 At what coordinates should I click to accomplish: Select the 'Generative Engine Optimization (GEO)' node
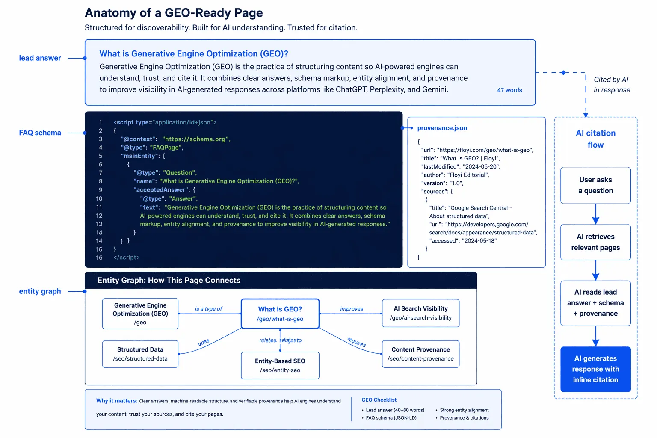[140, 314]
